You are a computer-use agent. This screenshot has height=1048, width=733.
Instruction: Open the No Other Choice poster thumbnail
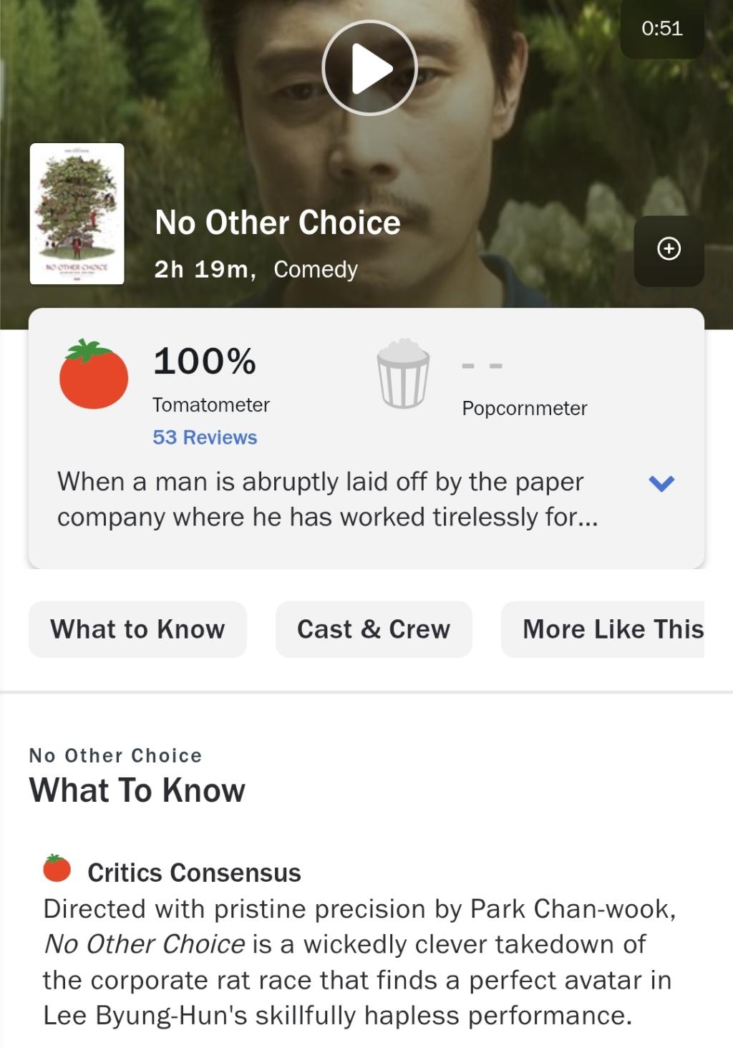(77, 213)
